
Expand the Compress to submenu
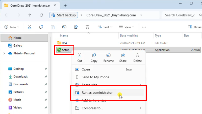pyautogui.click(x=140, y=108)
